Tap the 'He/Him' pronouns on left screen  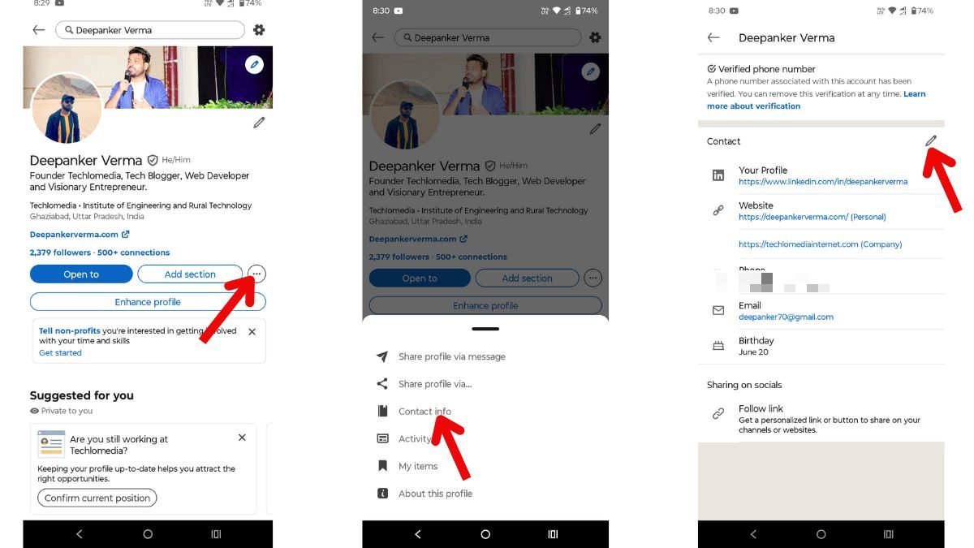[176, 160]
